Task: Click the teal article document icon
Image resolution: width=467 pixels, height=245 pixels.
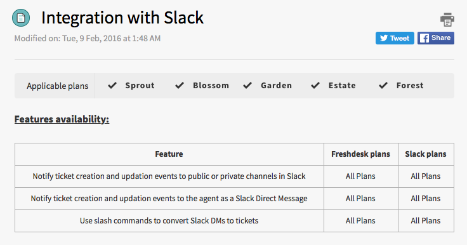Action: coord(21,18)
